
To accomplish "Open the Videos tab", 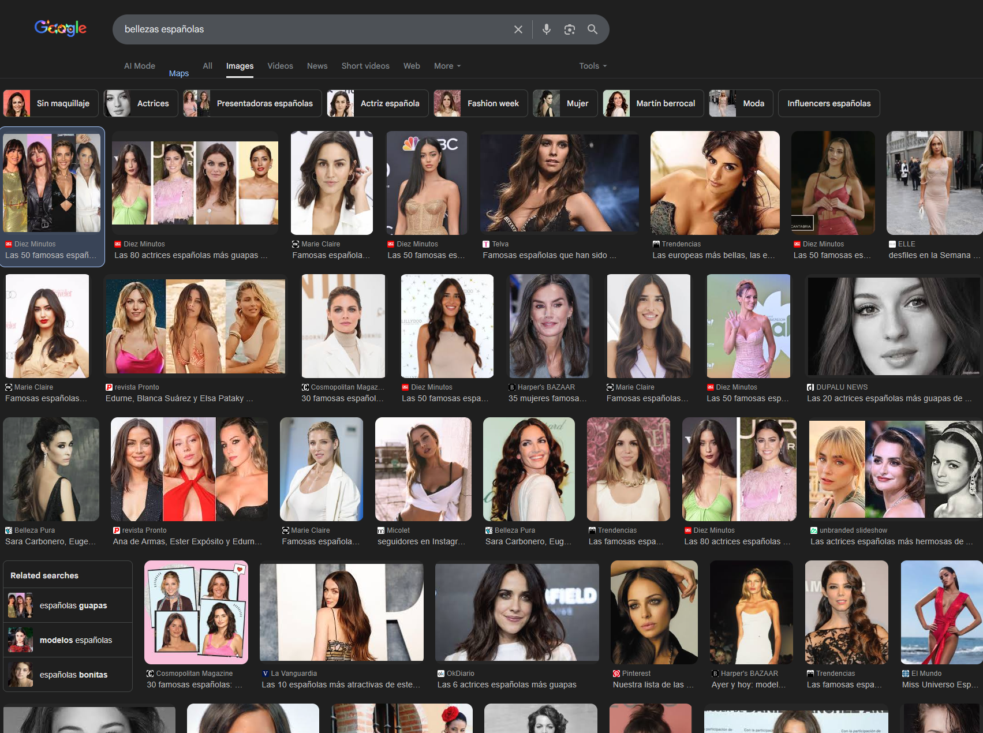I will [x=281, y=66].
